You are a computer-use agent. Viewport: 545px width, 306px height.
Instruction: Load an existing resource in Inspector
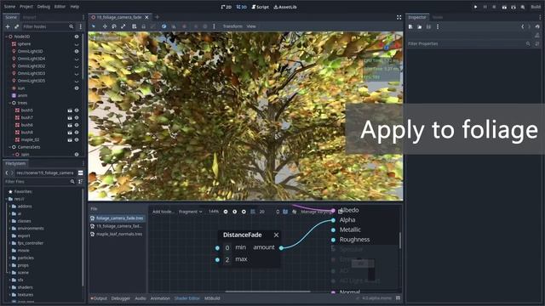(420, 26)
